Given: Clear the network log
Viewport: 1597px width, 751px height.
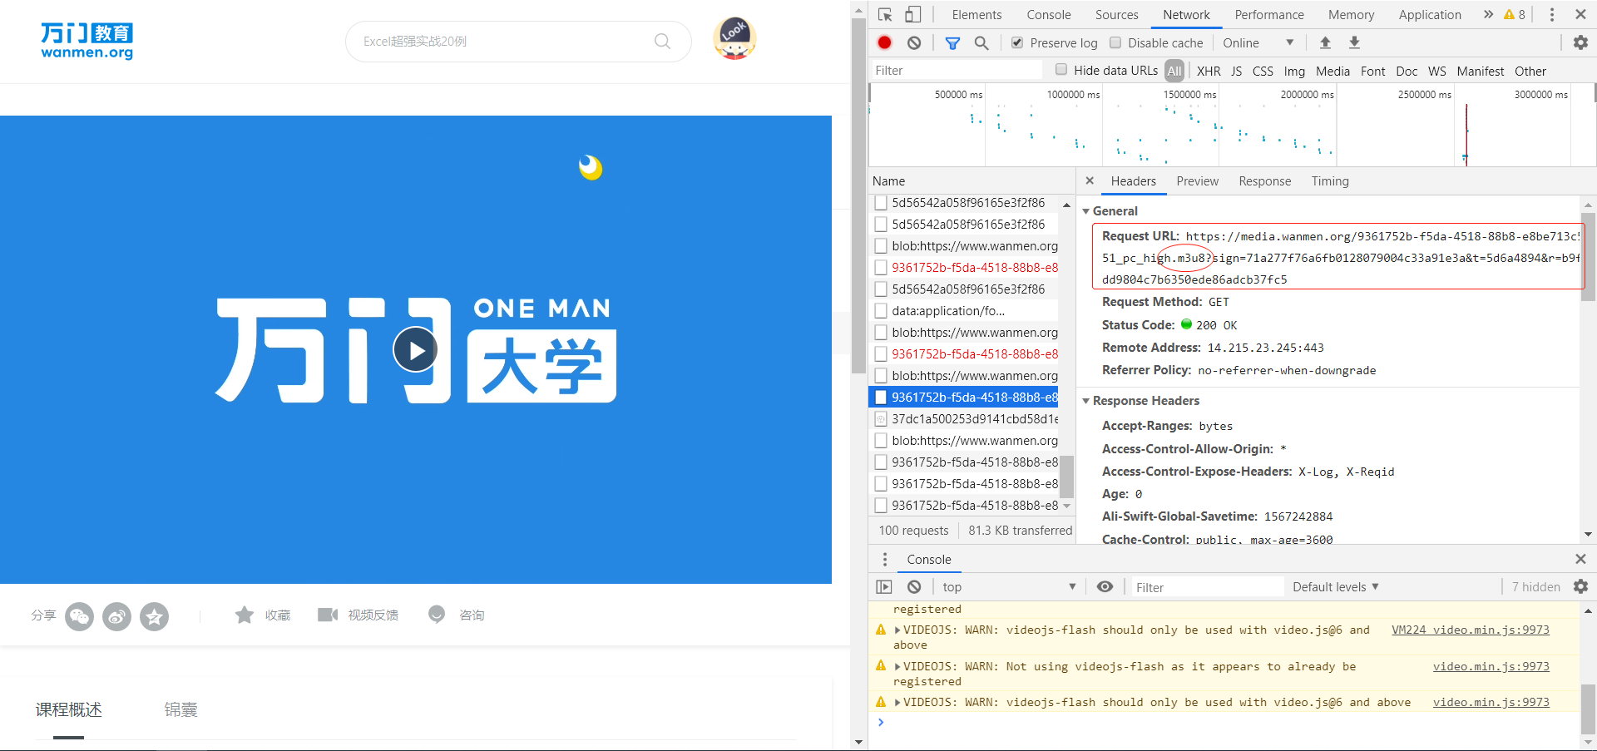Looking at the screenshot, I should coord(914,42).
